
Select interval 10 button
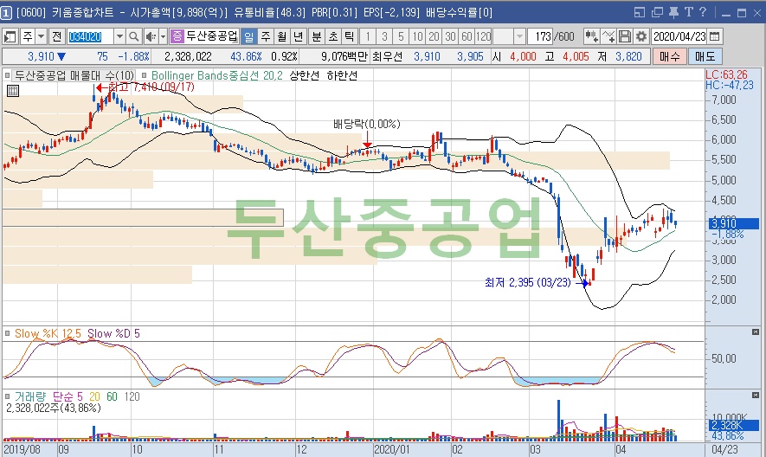(418, 36)
